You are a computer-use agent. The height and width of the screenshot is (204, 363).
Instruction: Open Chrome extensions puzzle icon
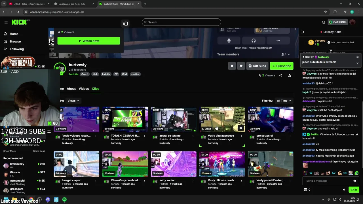tap(335, 12)
